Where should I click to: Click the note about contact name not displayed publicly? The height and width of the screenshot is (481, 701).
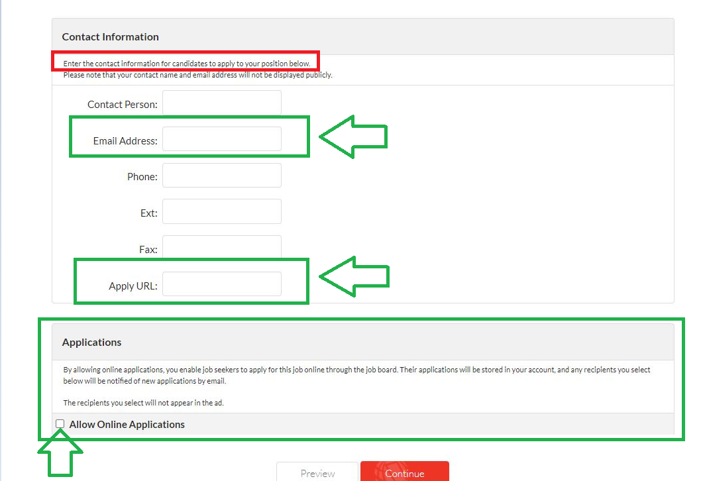click(197, 76)
